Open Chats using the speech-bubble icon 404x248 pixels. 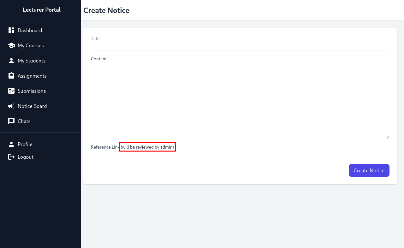point(11,121)
